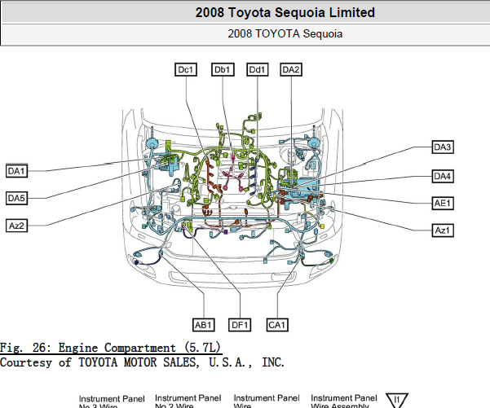The width and height of the screenshot is (490, 408).
Task: Select the Dd1 connector label
Action: pos(257,69)
